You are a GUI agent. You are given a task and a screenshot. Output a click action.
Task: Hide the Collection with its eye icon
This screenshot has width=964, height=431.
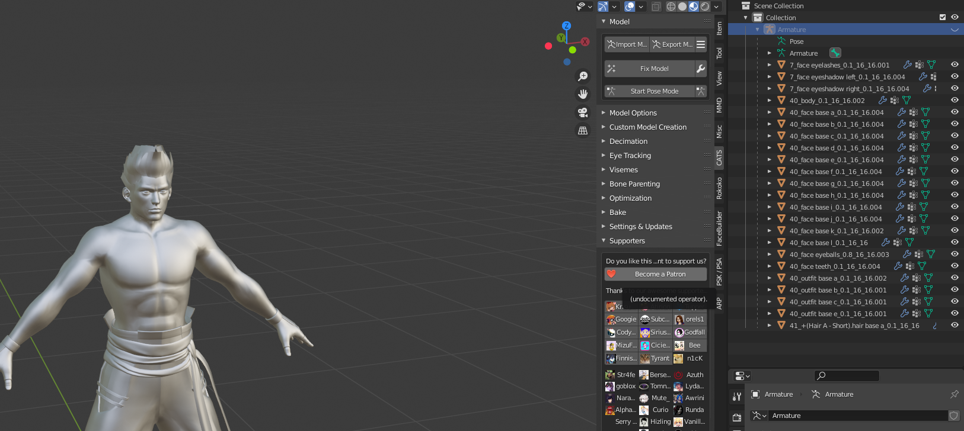[x=955, y=17]
